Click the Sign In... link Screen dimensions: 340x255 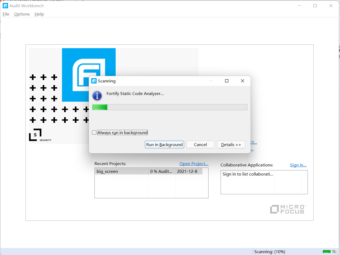click(x=298, y=165)
